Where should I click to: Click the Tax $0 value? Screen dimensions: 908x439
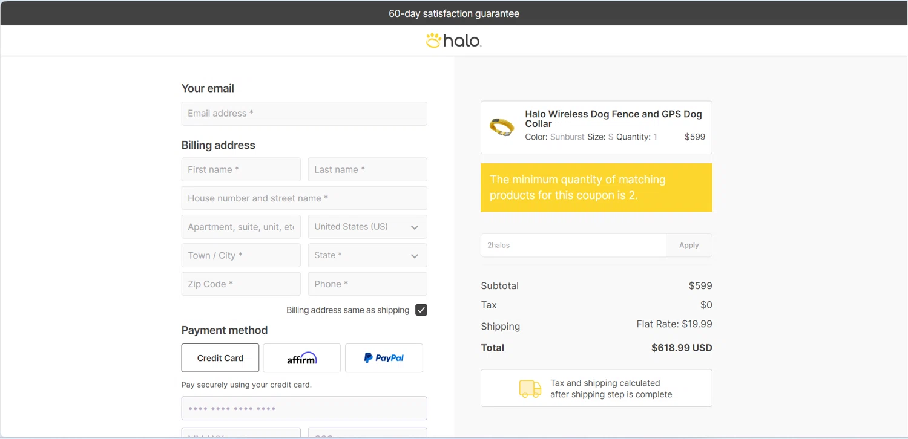706,305
